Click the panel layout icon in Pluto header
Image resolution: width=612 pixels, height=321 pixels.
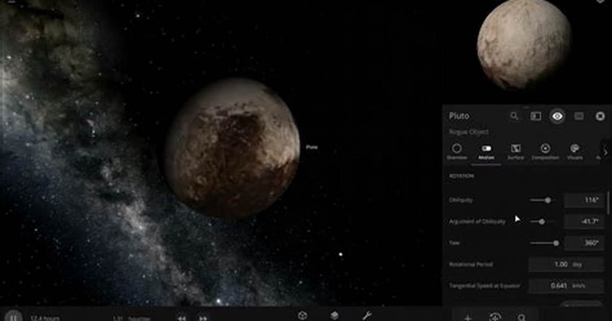[x=535, y=116]
